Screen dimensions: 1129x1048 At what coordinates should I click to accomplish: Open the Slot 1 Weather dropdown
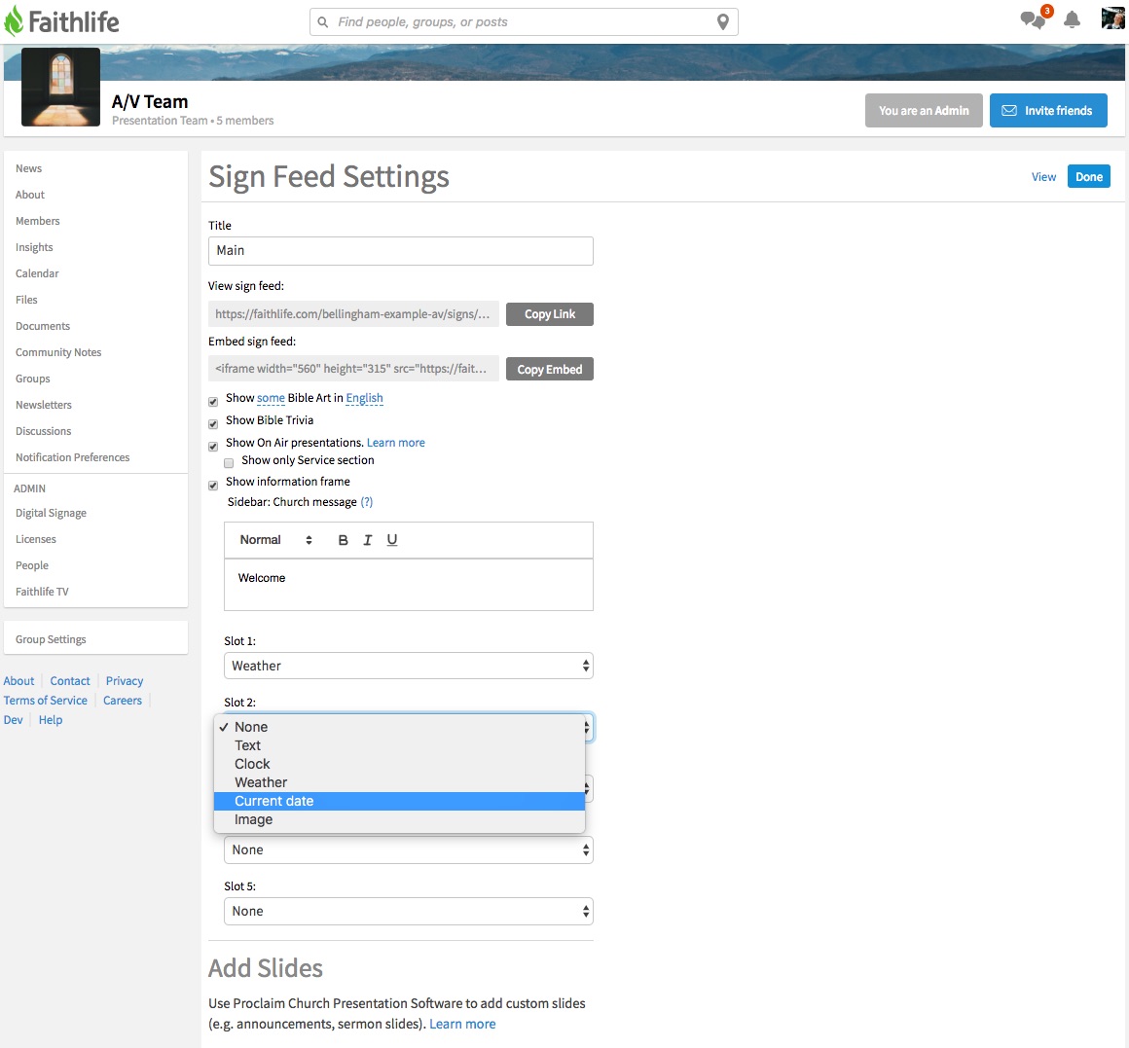click(x=408, y=666)
